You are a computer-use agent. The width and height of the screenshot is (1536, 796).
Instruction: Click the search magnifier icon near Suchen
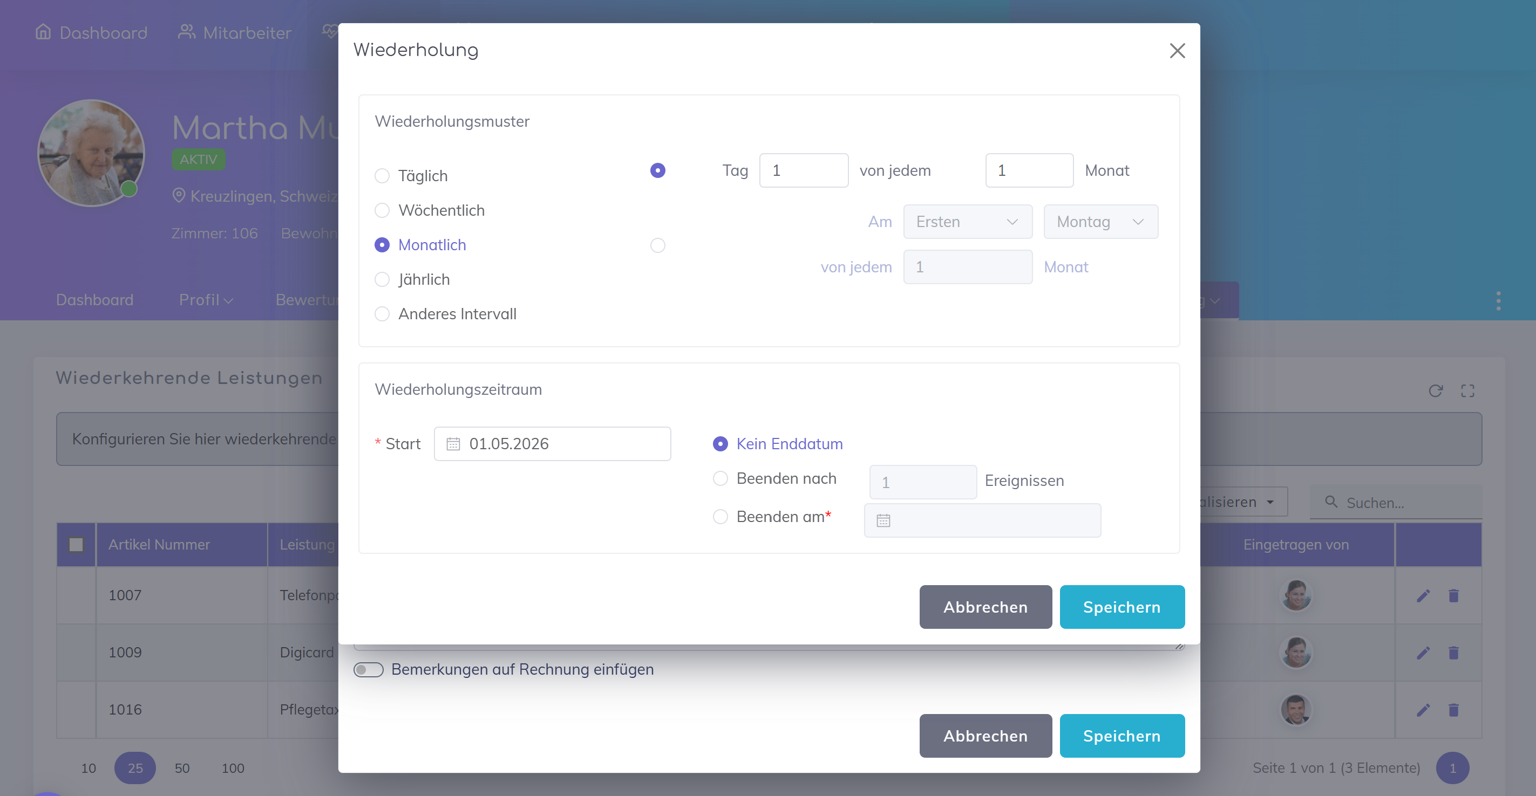[1331, 502]
